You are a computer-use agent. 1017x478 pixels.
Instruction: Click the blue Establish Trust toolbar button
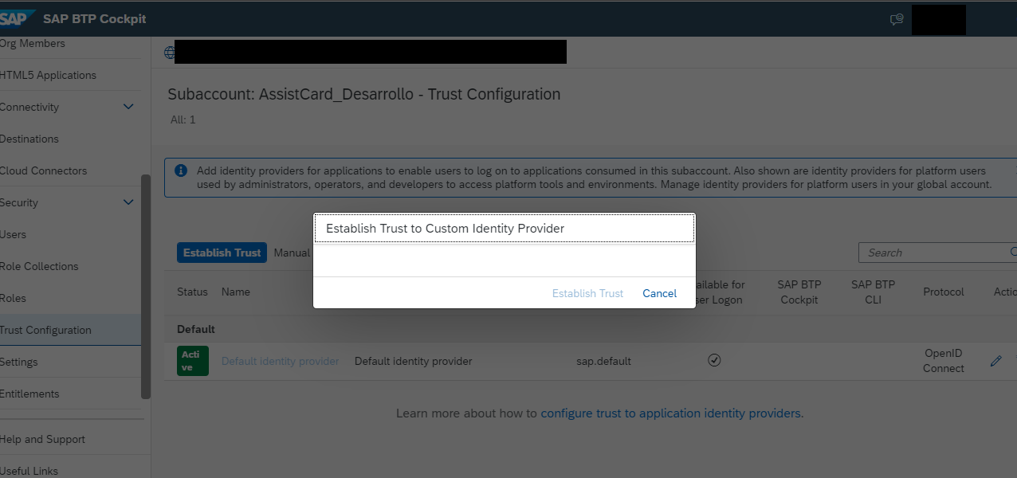222,253
